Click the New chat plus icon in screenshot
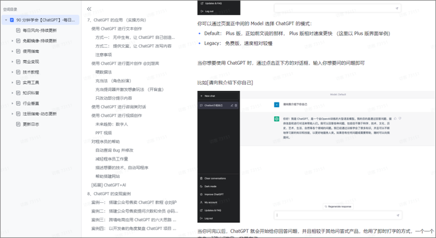 point(201,96)
